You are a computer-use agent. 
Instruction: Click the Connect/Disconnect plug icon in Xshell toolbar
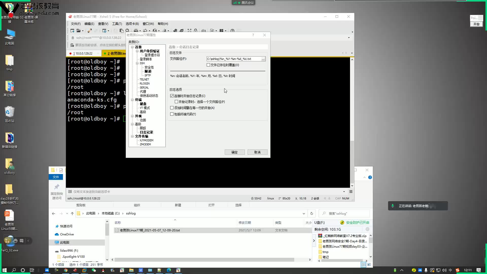point(90,31)
